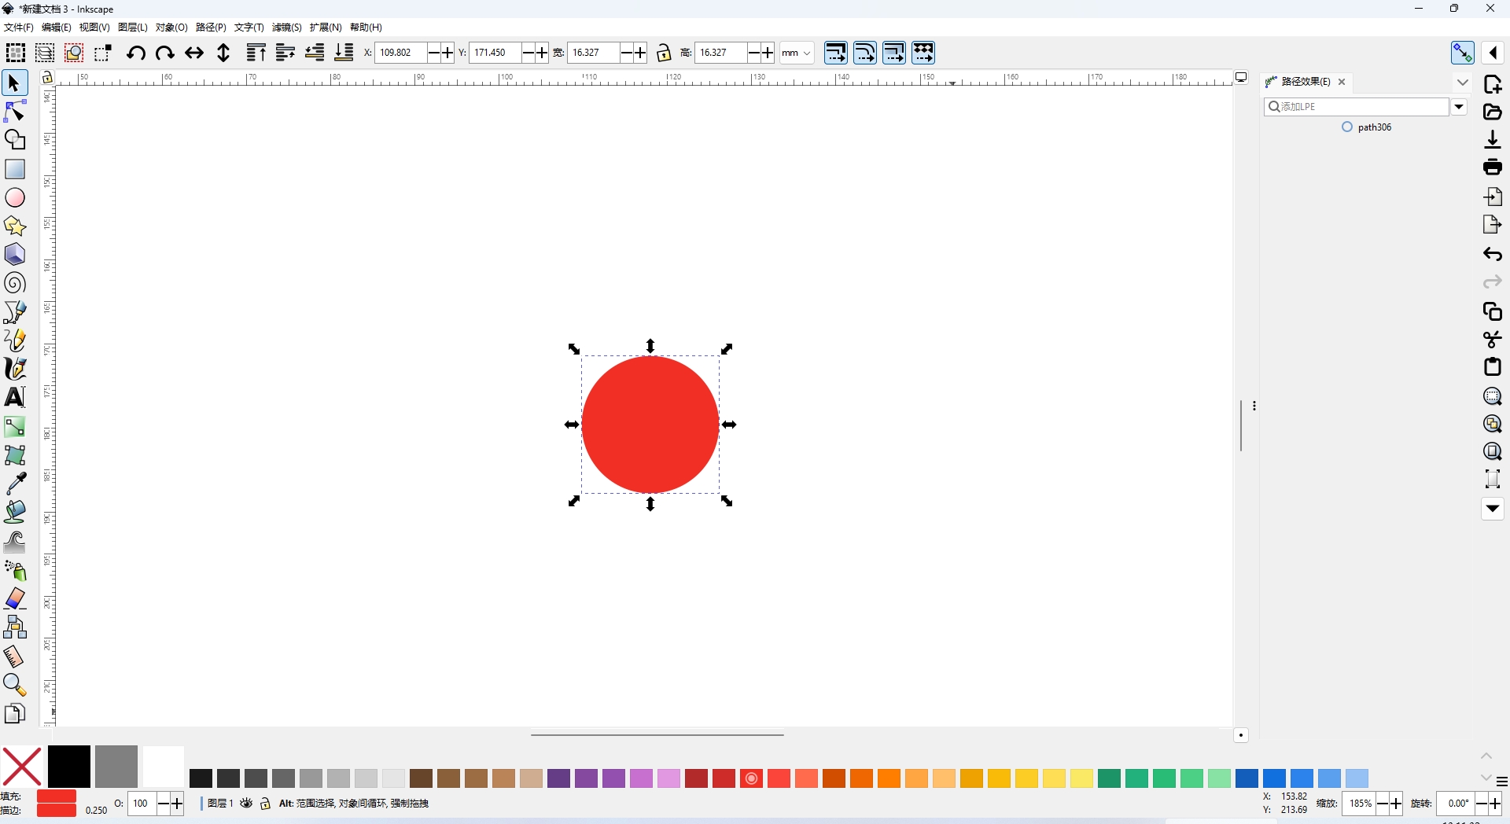Select the Node edit tool
The image size is (1510, 824).
coord(15,112)
